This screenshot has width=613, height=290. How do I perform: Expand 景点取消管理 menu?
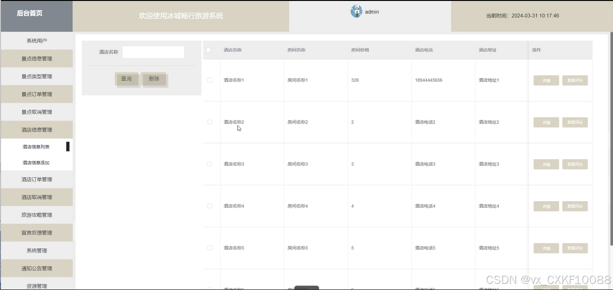tap(37, 112)
